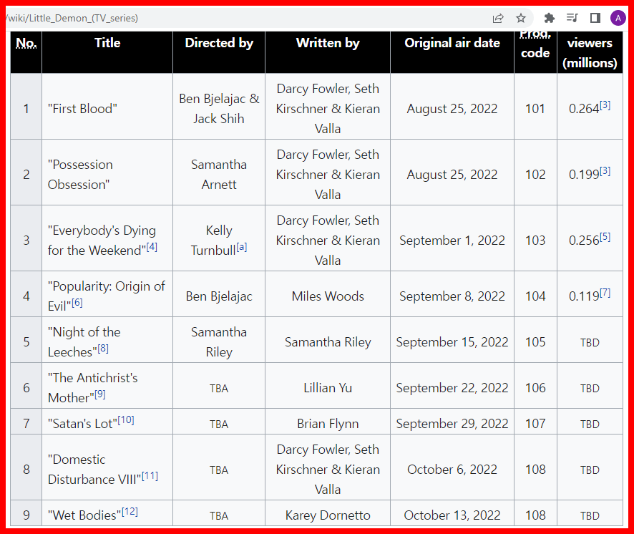Open citation [12] after Wet Bodies
The width and height of the screenshot is (634, 534).
[130, 512]
